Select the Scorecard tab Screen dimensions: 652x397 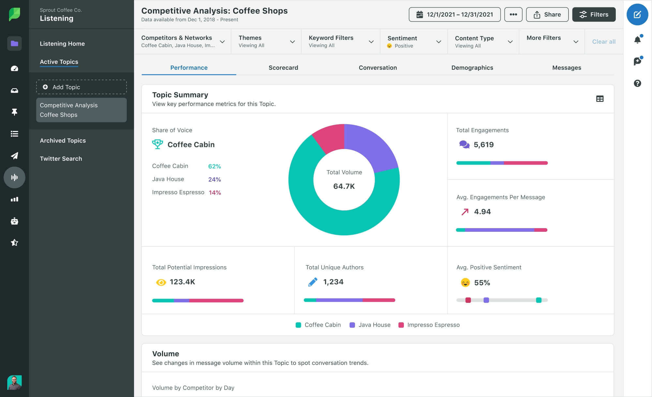tap(284, 67)
